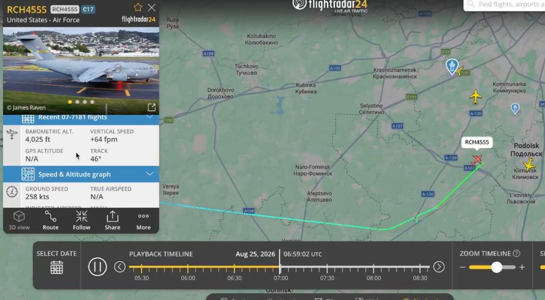Screen dimensions: 545x300
Task: Focus the Find flights search field
Action: [504, 5]
